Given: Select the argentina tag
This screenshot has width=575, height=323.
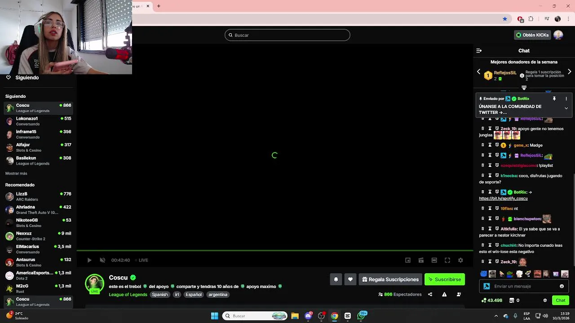Looking at the screenshot, I should pyautogui.click(x=218, y=295).
